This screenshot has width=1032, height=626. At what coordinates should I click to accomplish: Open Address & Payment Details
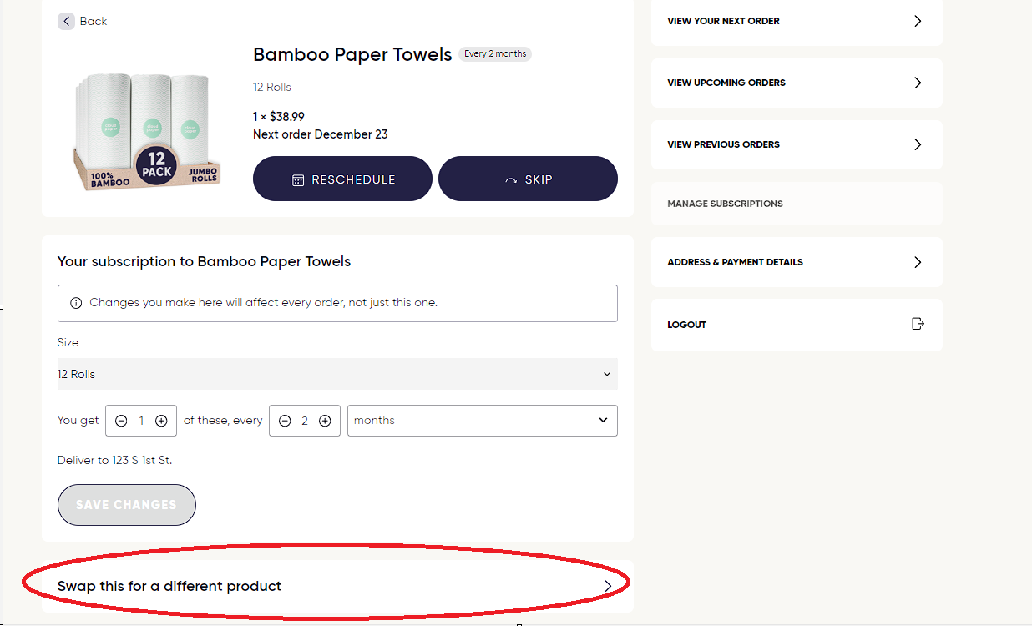797,262
